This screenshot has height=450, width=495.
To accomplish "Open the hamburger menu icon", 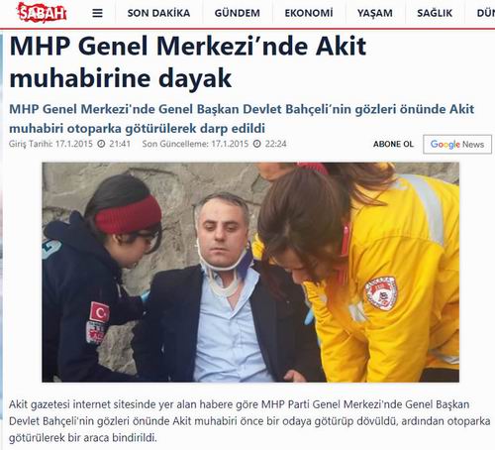I will pos(97,13).
